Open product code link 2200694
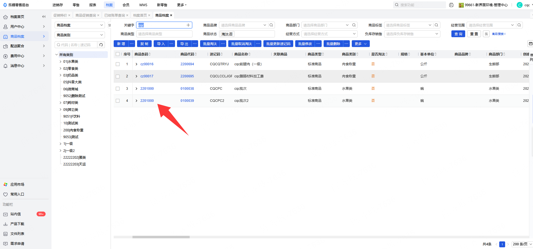Screen dimensions: 533x249 pos(187,64)
